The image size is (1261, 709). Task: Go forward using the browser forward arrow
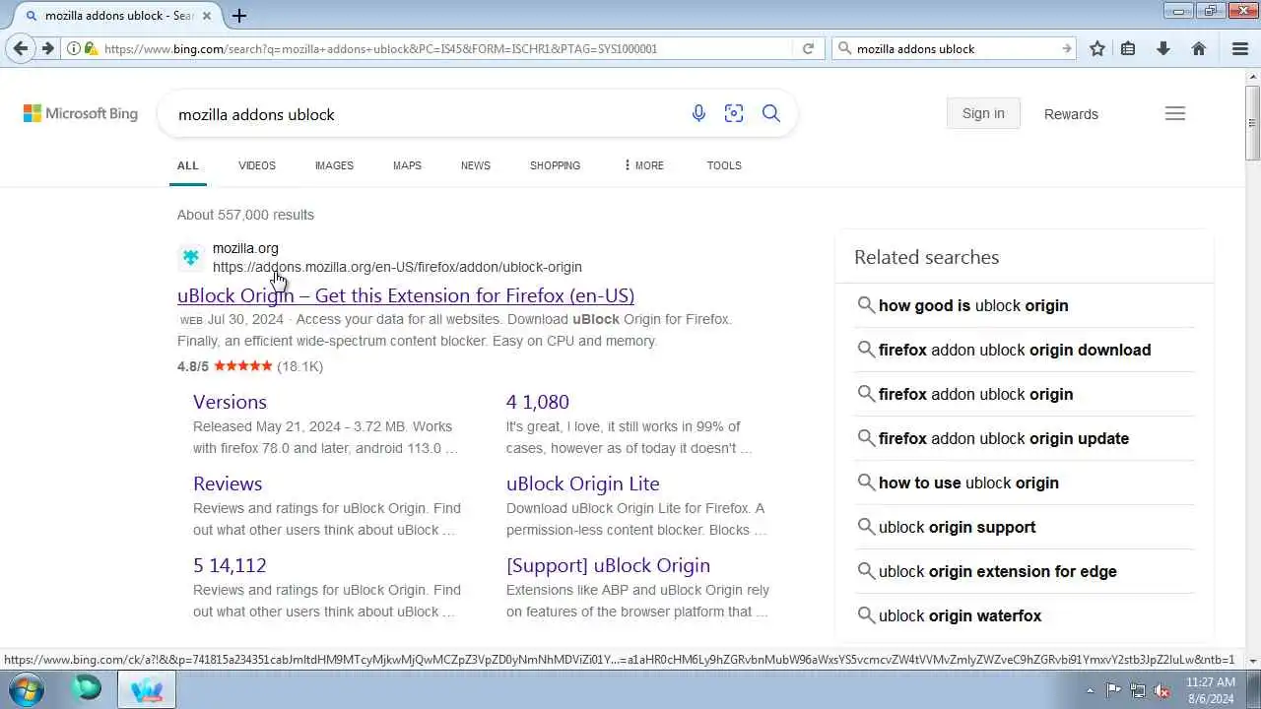(x=47, y=48)
